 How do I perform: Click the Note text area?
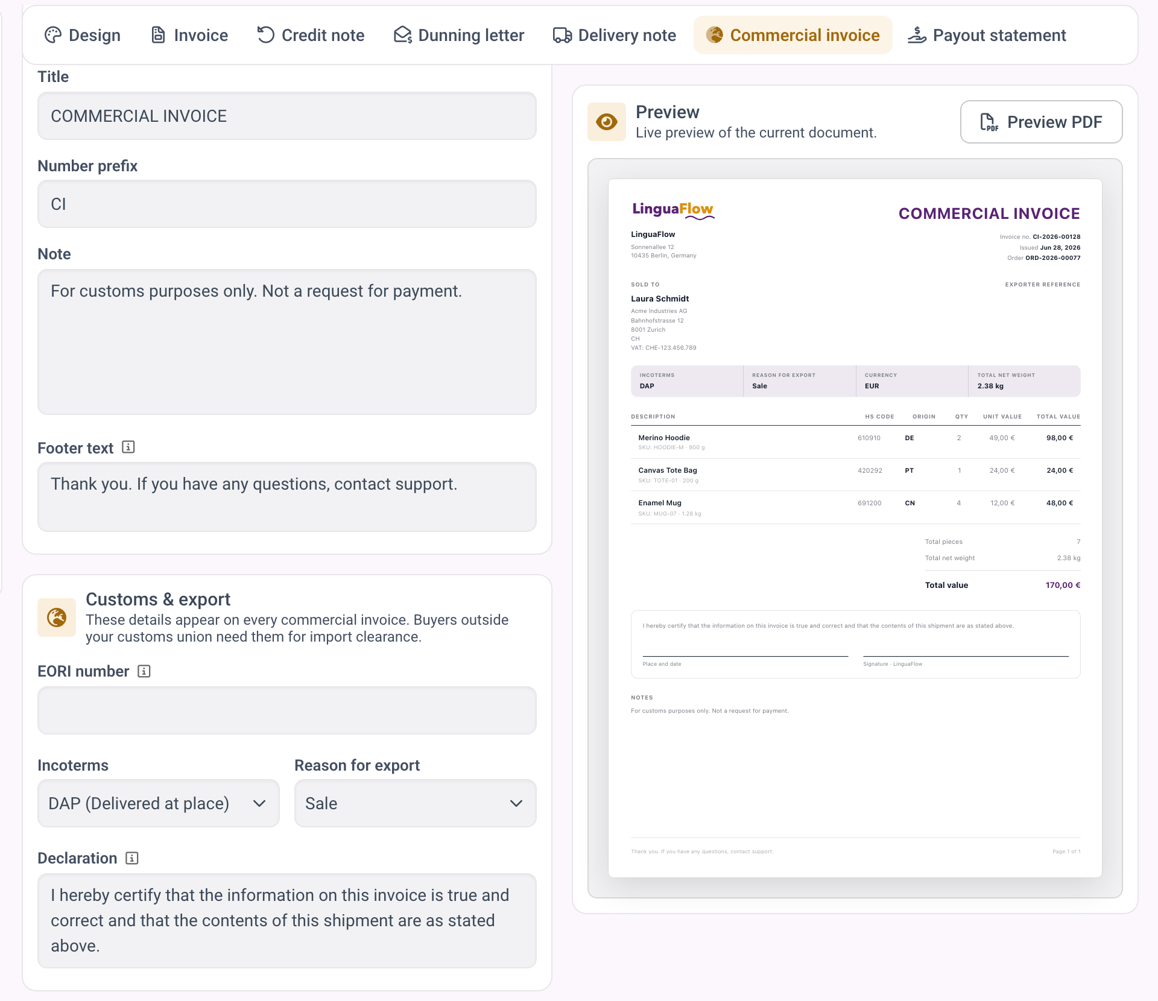[x=287, y=342]
